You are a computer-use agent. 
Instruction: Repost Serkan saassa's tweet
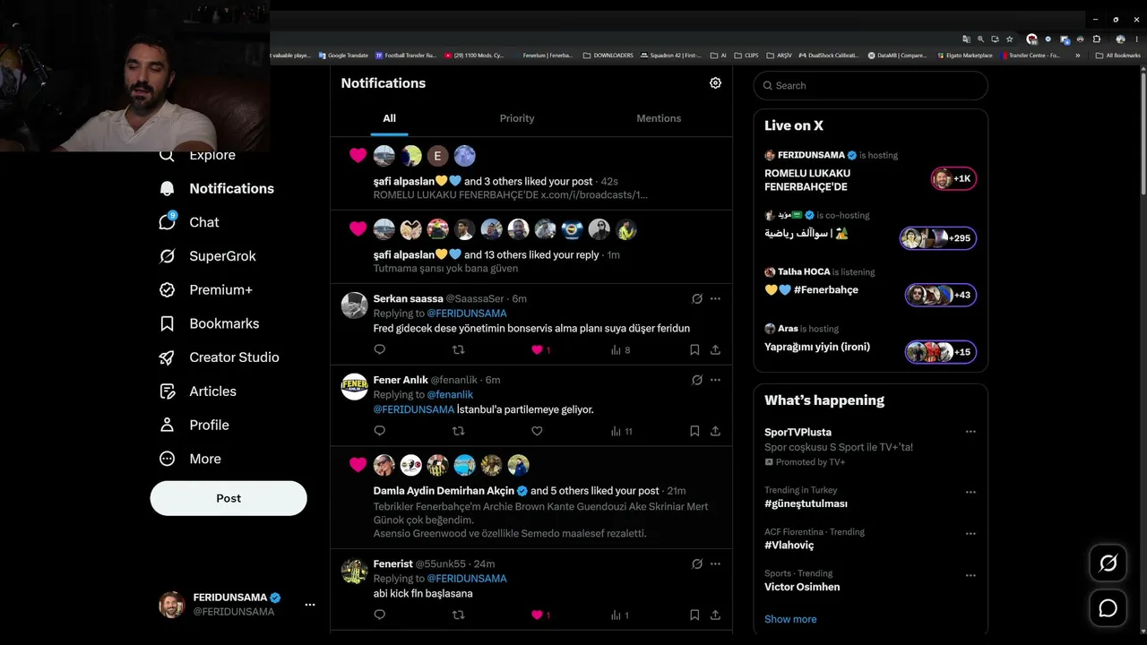pos(458,350)
